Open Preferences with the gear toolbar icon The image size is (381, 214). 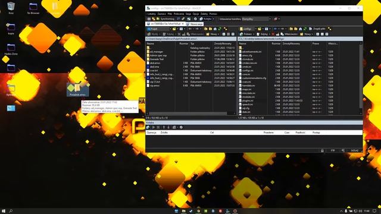point(195,19)
